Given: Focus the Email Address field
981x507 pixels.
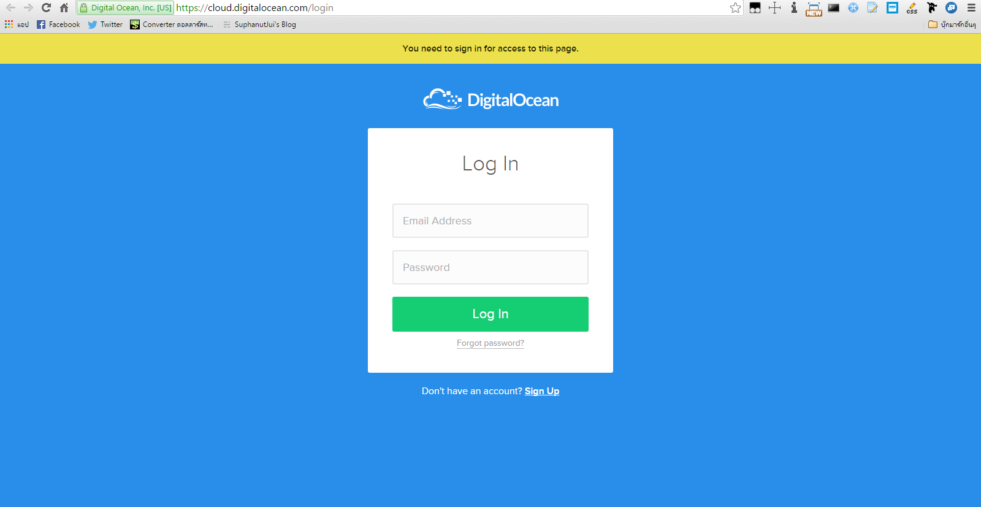Looking at the screenshot, I should [490, 221].
